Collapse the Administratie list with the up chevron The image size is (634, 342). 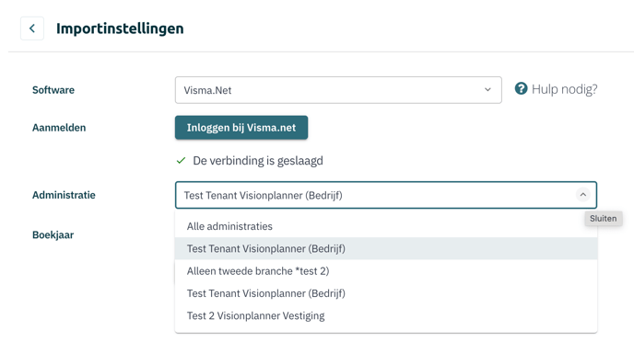pyautogui.click(x=582, y=195)
